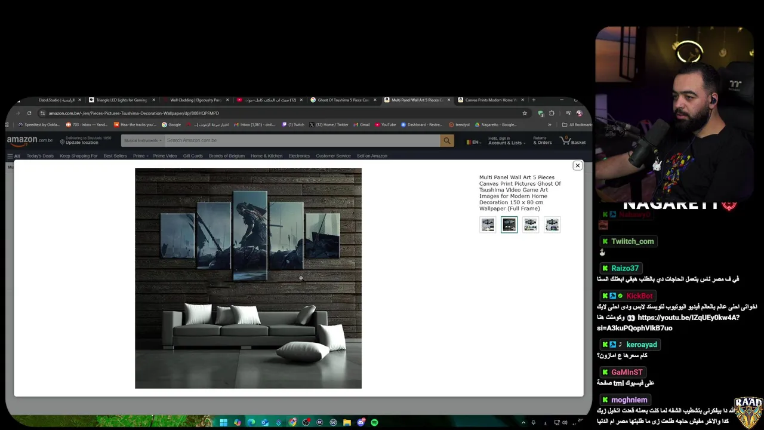Select the first product thumbnail

click(x=488, y=225)
